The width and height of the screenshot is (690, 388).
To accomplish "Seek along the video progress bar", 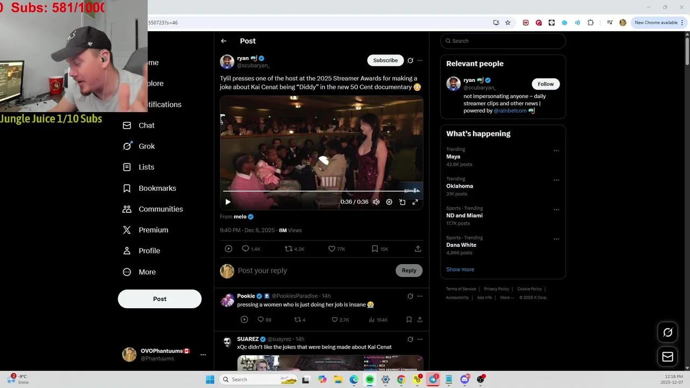I will (x=321, y=191).
